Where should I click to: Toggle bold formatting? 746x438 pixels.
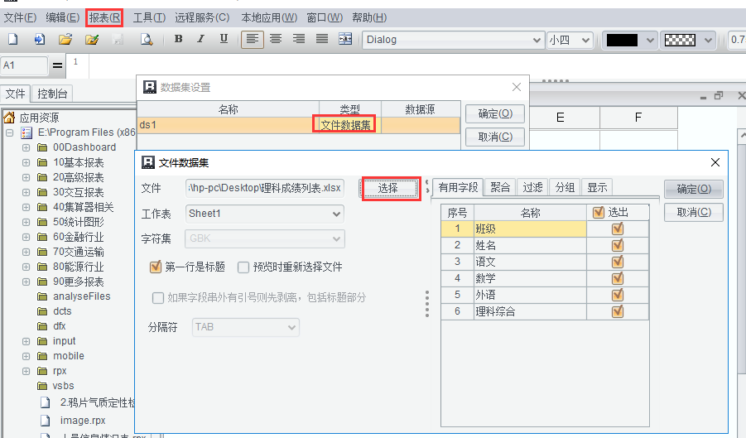pos(178,39)
